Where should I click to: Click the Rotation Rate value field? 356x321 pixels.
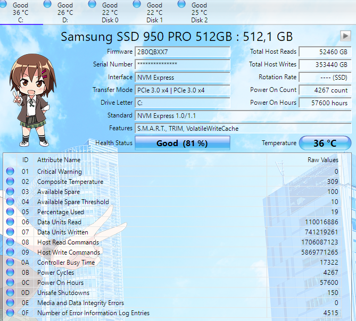(325, 78)
